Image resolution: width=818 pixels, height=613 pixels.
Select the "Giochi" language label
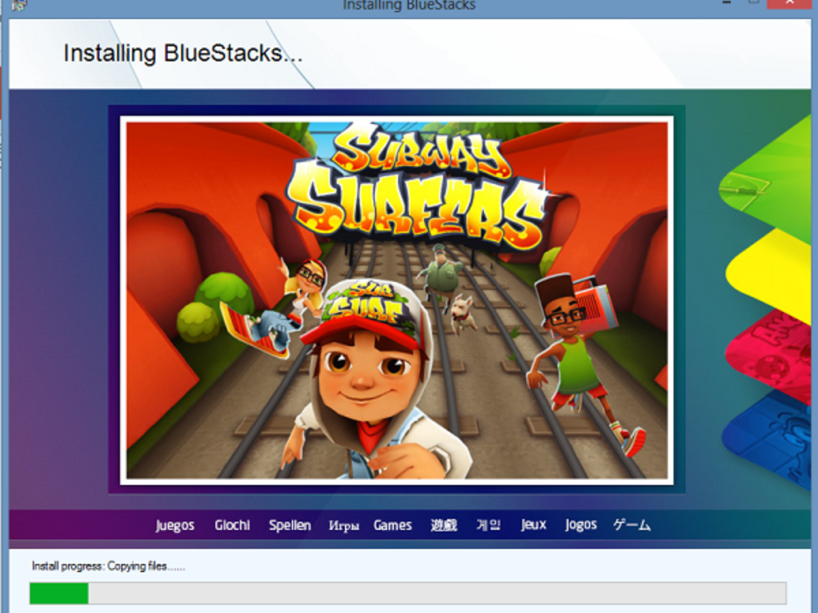pyautogui.click(x=232, y=525)
